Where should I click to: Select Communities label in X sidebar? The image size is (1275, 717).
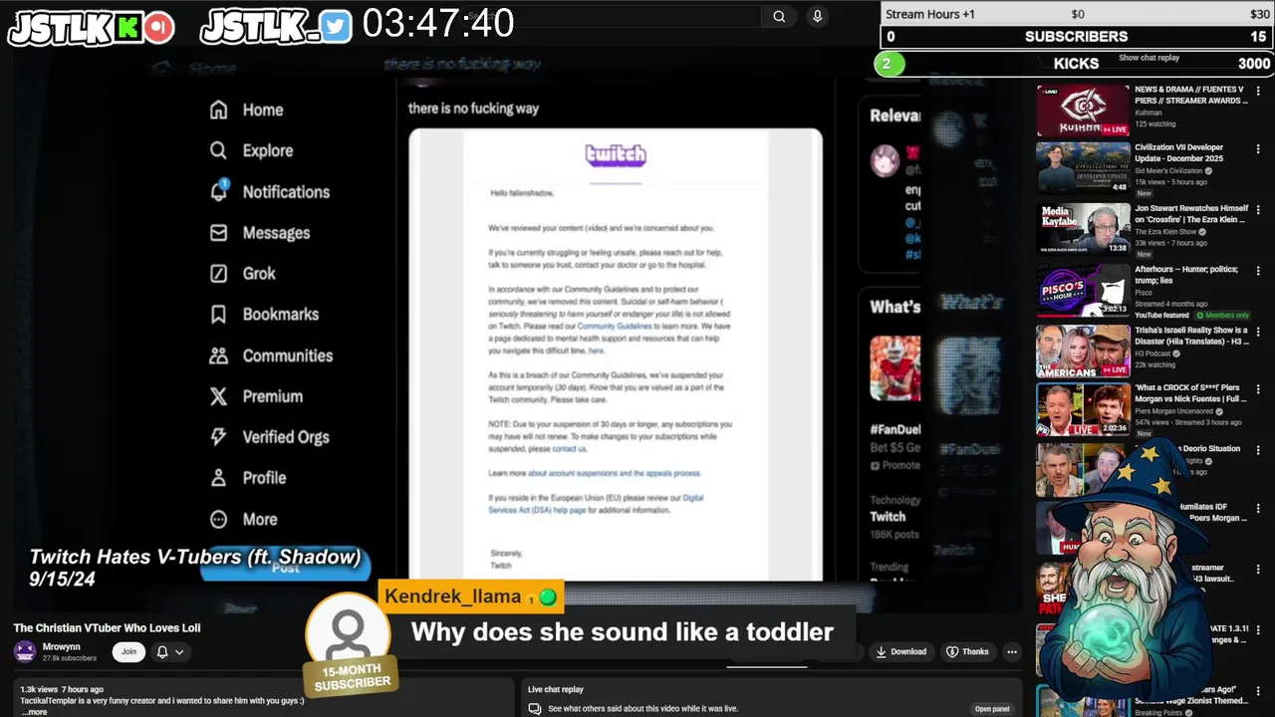(x=288, y=356)
